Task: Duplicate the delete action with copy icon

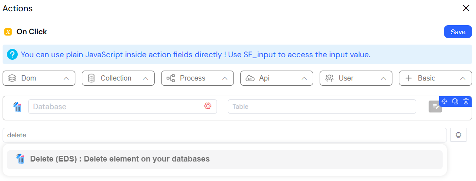Action: 455,101
